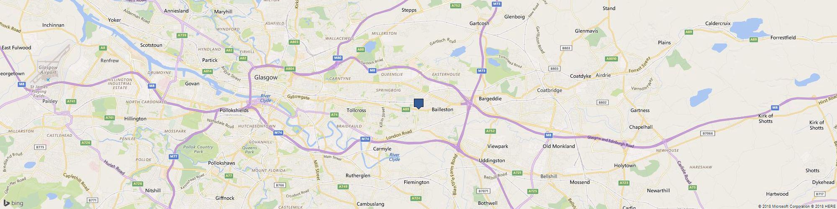Click the Kirk of Shotts label by M8

[765, 118]
